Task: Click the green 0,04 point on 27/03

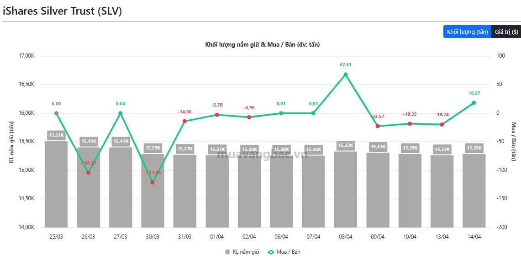Action: tap(121, 113)
